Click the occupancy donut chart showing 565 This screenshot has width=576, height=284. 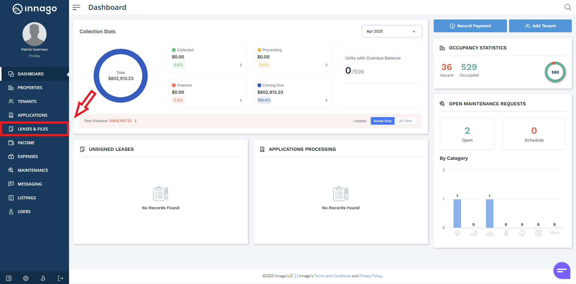coord(555,72)
